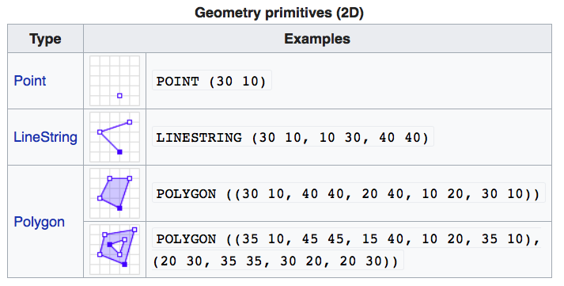The width and height of the screenshot is (564, 286).
Task: Open the polygon-with-hole diagram image
Action: point(115,250)
